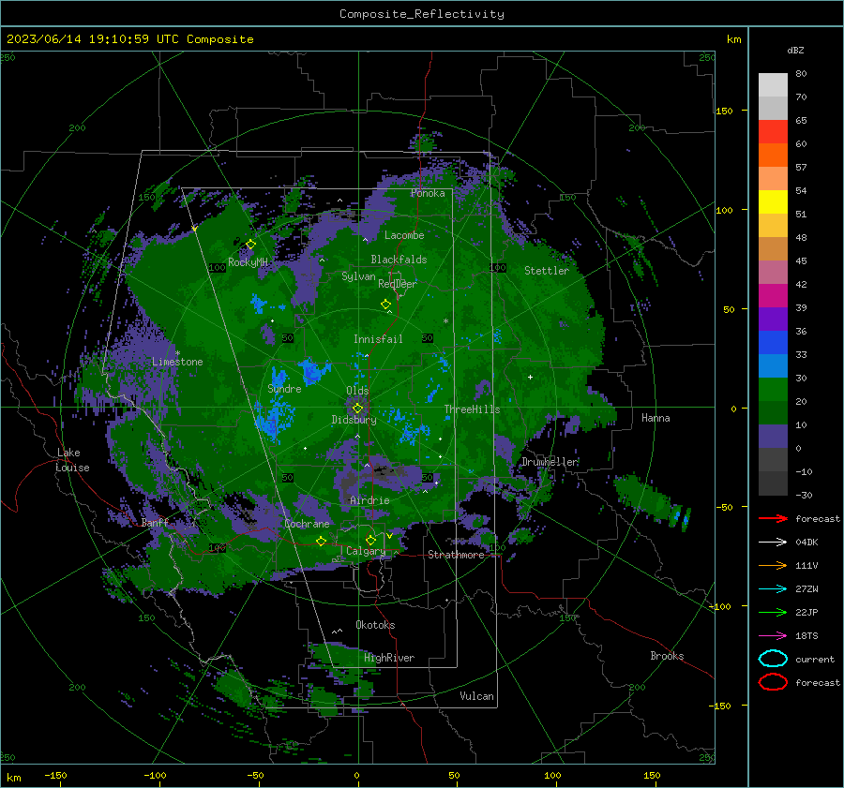844x788 pixels.
Task: Click the red 65 dBZ legend swatch
Action: pos(773,131)
